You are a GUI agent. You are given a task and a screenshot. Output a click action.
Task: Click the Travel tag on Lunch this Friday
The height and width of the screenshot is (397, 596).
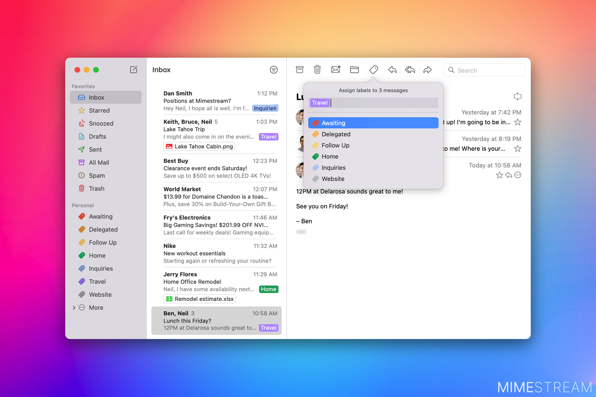pos(269,328)
